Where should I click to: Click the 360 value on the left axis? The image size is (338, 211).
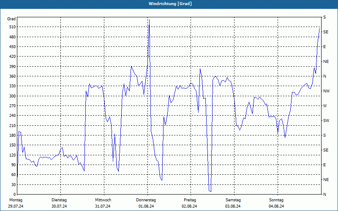tap(12, 76)
